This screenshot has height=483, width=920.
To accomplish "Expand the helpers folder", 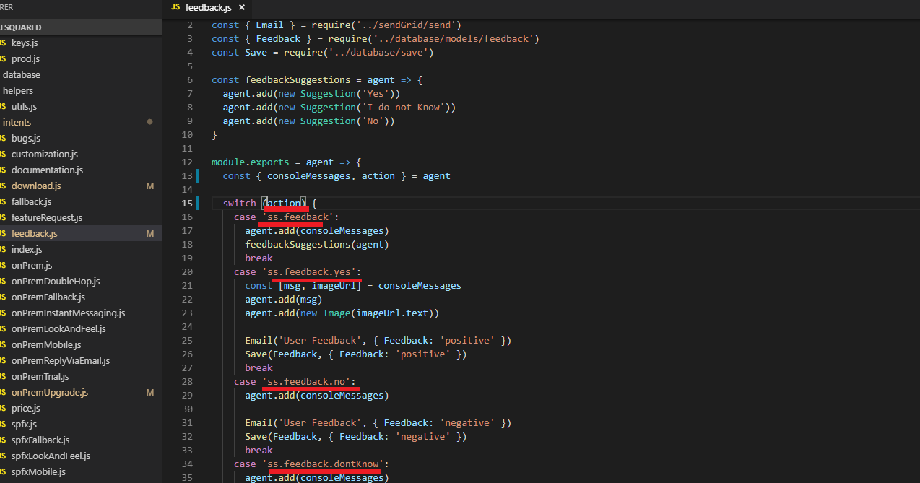I will click(x=18, y=91).
